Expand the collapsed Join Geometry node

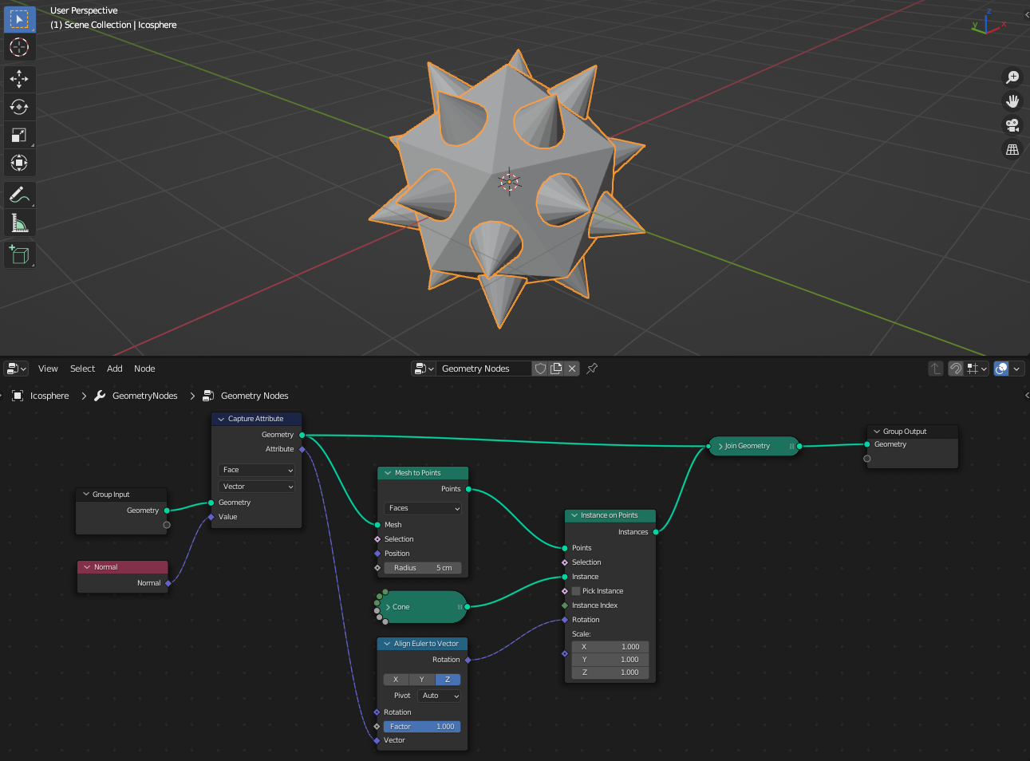[x=720, y=446]
